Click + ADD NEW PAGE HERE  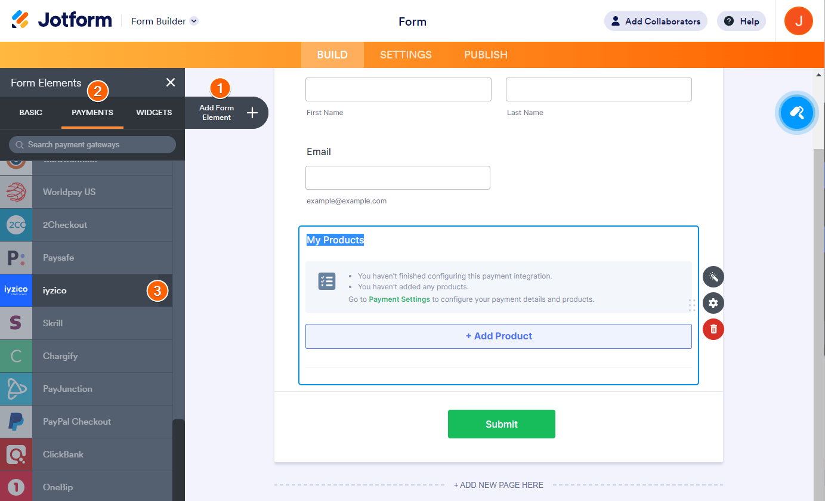click(x=499, y=485)
